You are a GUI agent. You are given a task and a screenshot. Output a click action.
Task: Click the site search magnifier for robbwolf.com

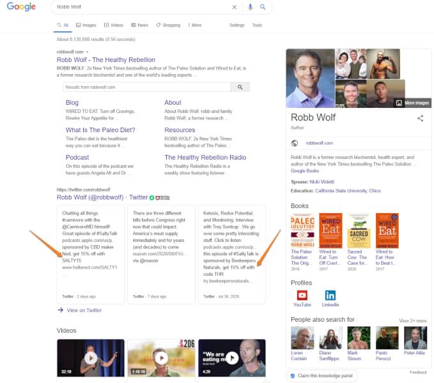[x=240, y=87]
